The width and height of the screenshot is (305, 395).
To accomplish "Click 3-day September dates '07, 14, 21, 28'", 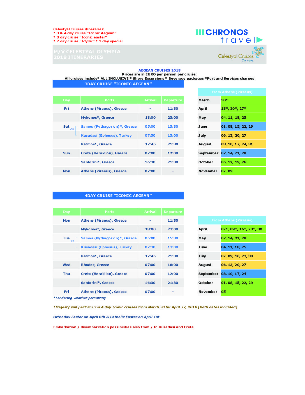I will [x=243, y=153].
